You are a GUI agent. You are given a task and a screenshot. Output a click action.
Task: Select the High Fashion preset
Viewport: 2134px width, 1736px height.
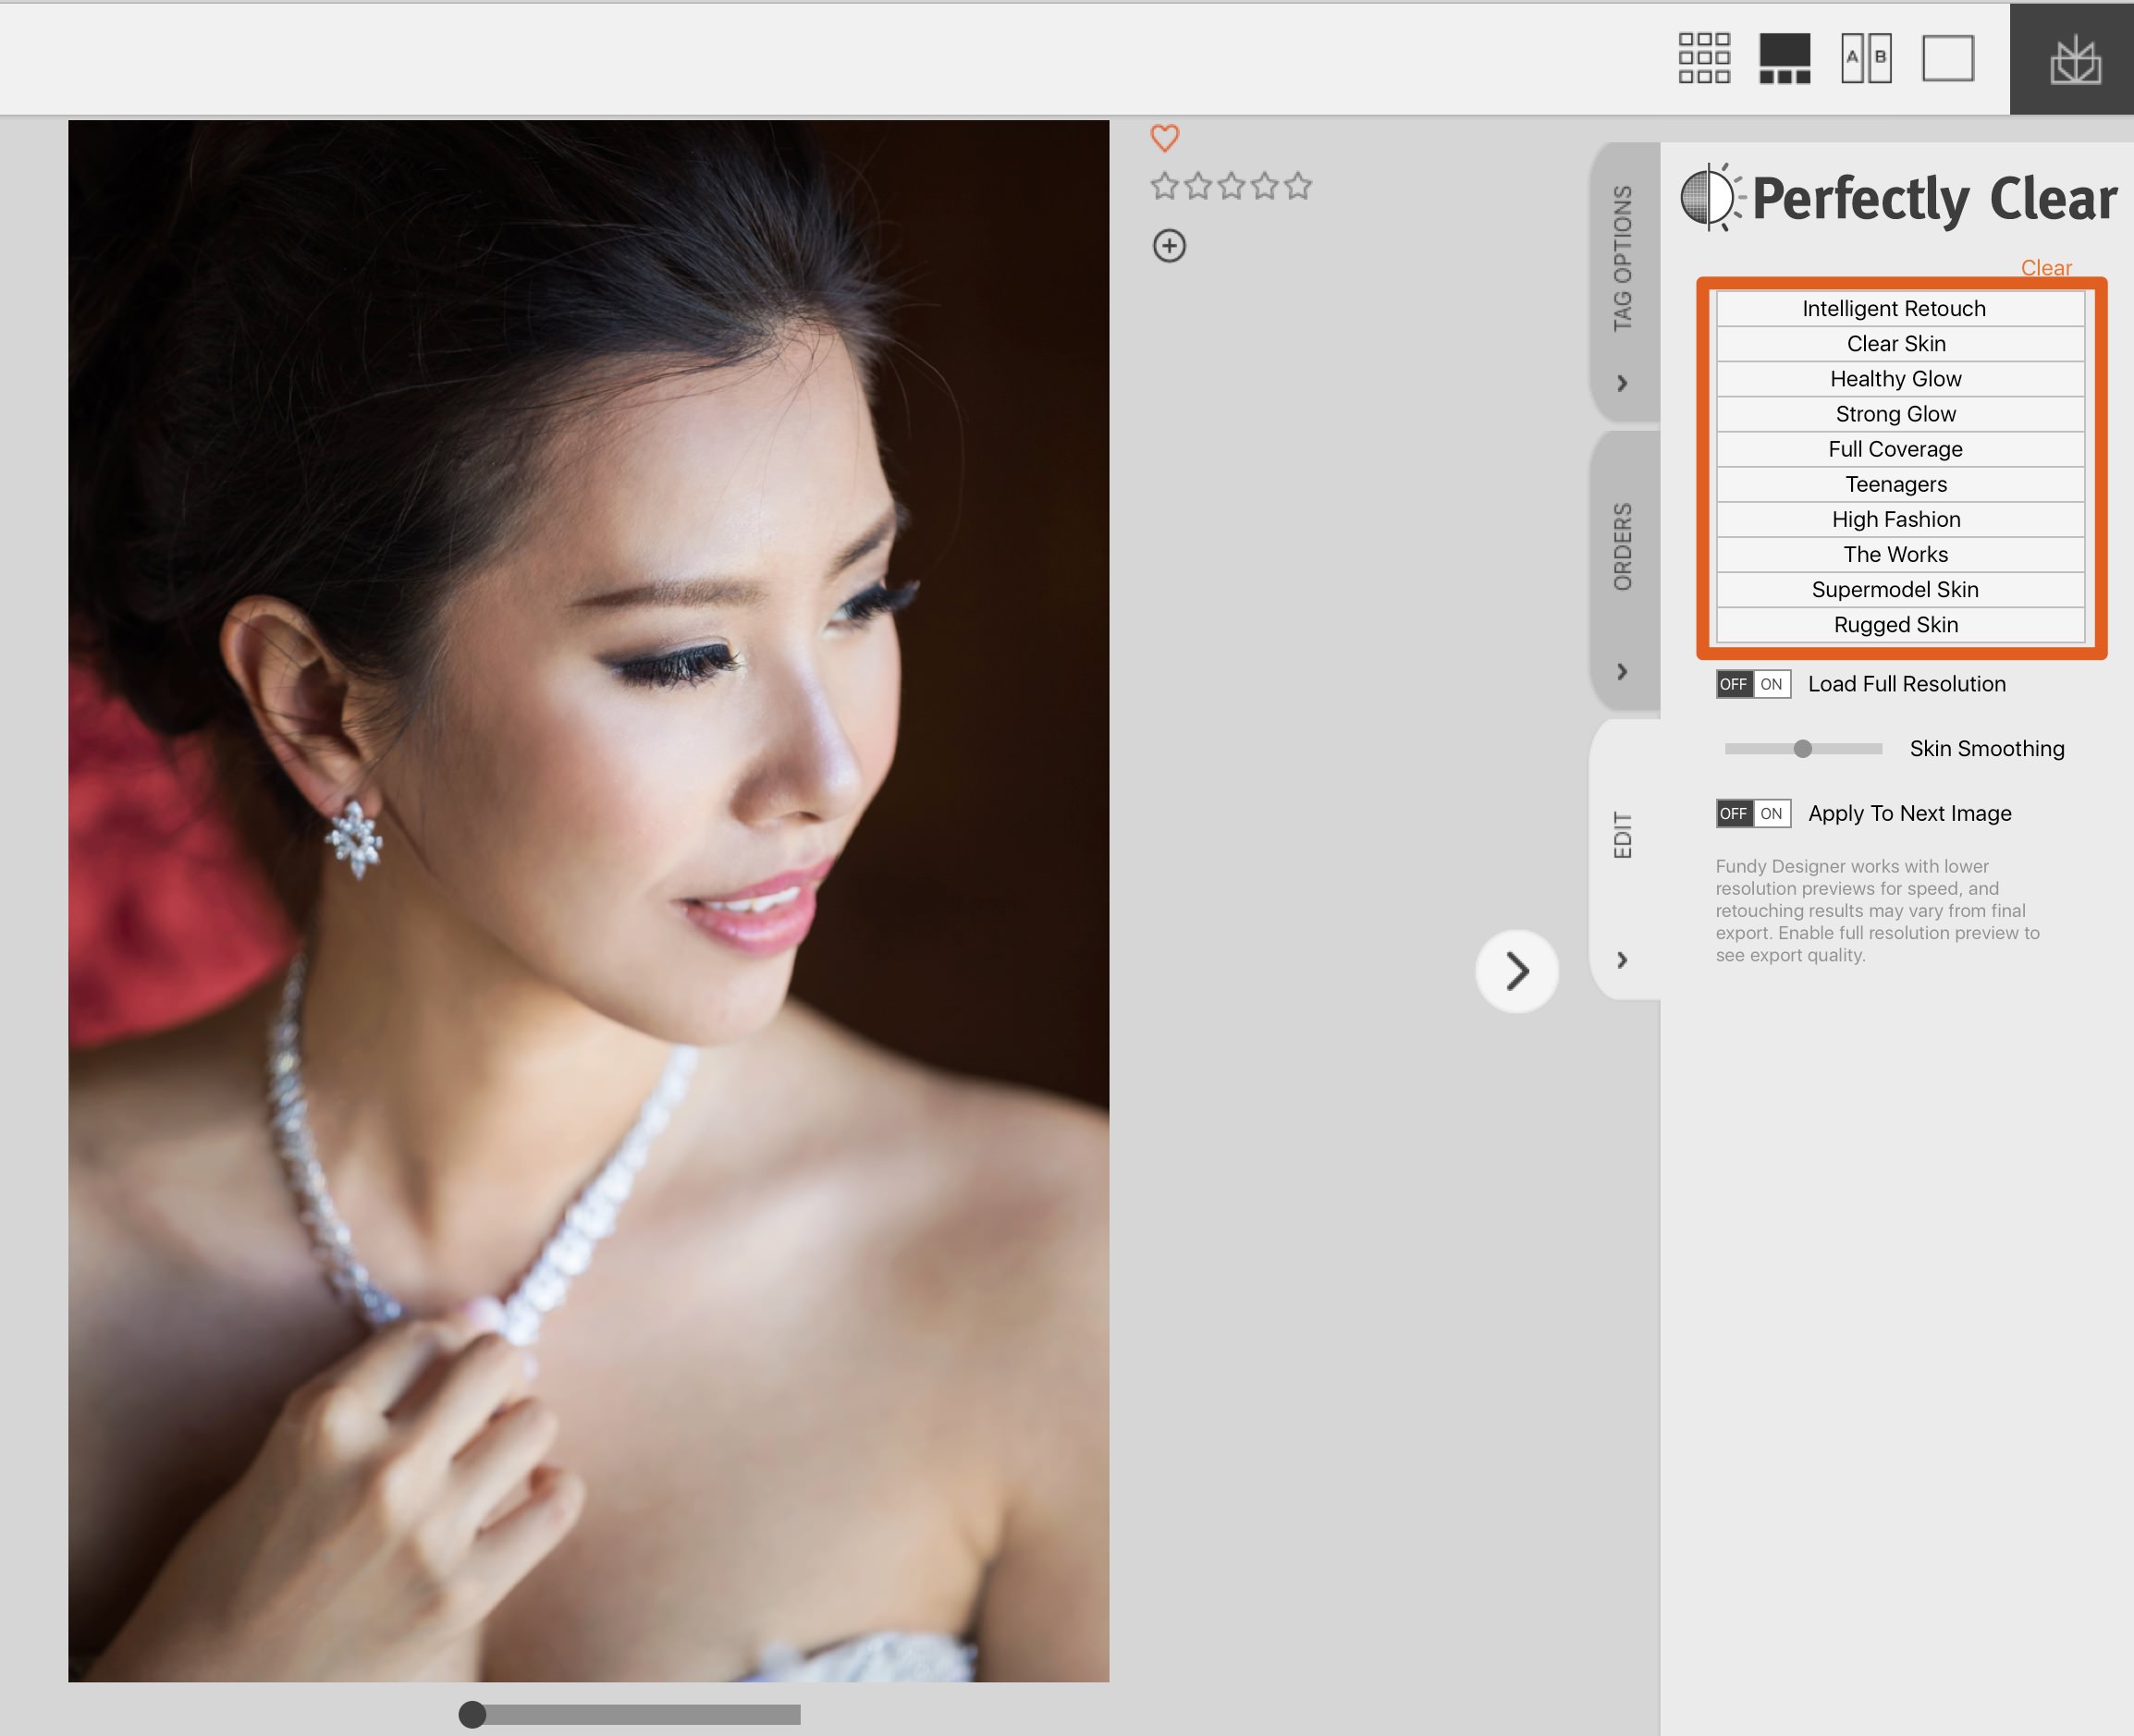[1900, 519]
